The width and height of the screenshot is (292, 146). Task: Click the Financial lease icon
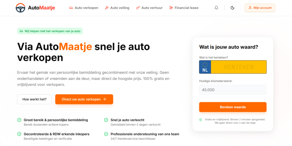(171, 8)
